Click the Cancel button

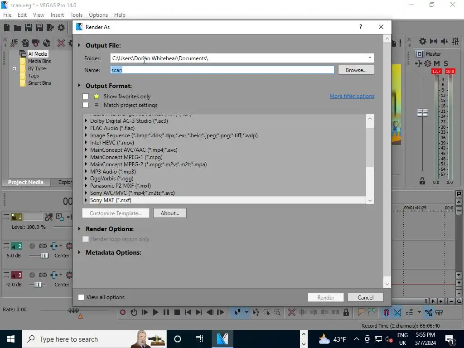pyautogui.click(x=366, y=297)
